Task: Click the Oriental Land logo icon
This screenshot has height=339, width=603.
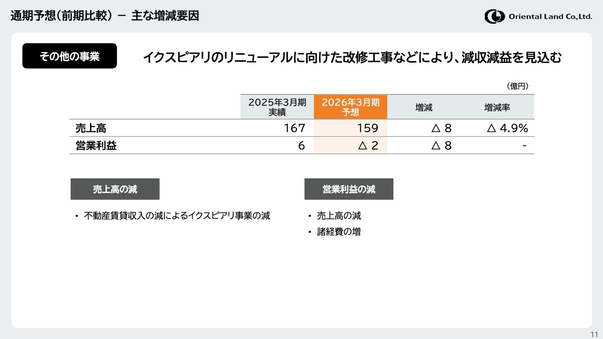Action: click(x=494, y=16)
